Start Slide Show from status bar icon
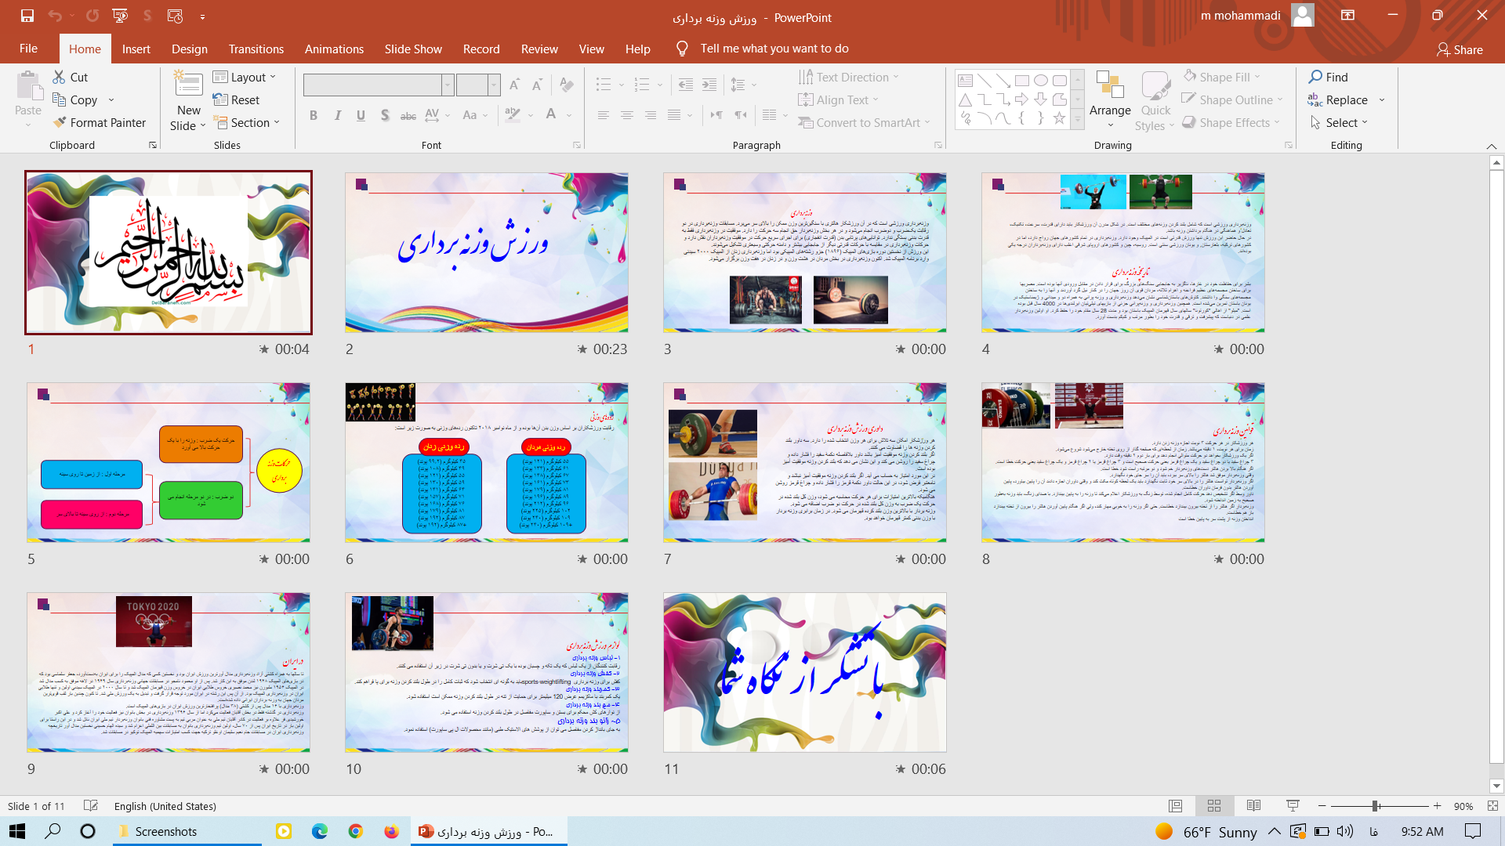1505x846 pixels. click(x=1293, y=806)
